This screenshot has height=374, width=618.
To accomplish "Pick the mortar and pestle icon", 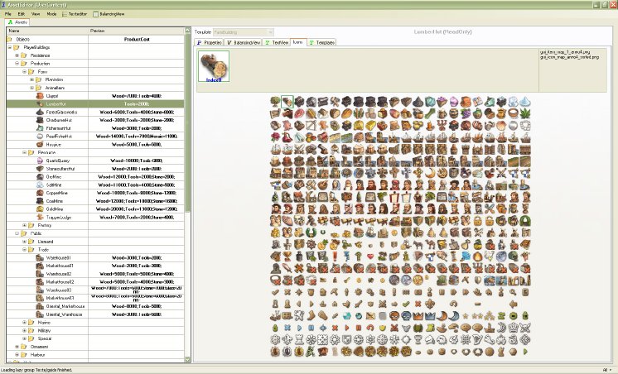I will [323, 185].
